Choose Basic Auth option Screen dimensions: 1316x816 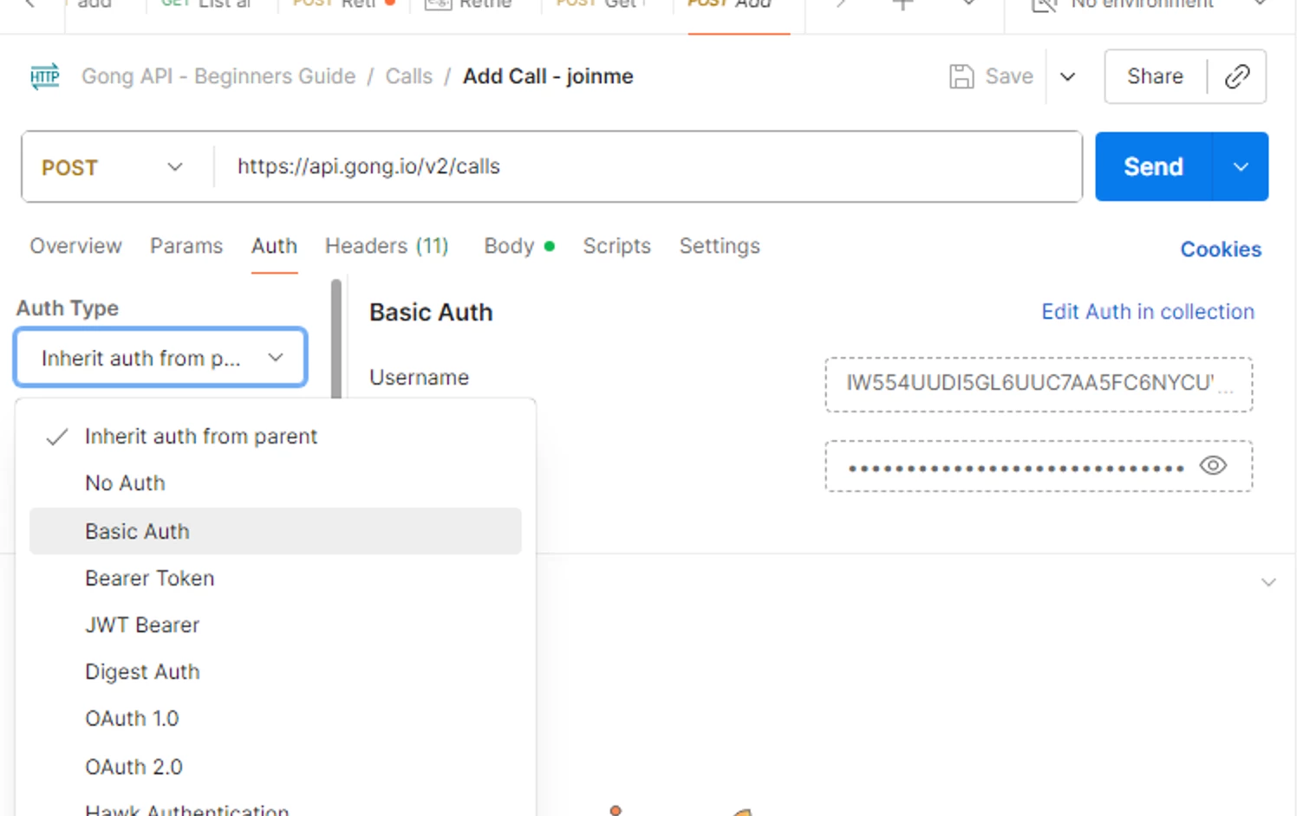pyautogui.click(x=276, y=531)
